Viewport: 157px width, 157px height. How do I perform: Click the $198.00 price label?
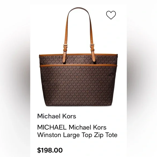pyautogui.click(x=50, y=150)
